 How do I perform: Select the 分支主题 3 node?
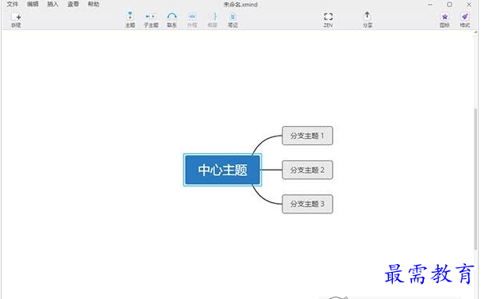pyautogui.click(x=307, y=204)
